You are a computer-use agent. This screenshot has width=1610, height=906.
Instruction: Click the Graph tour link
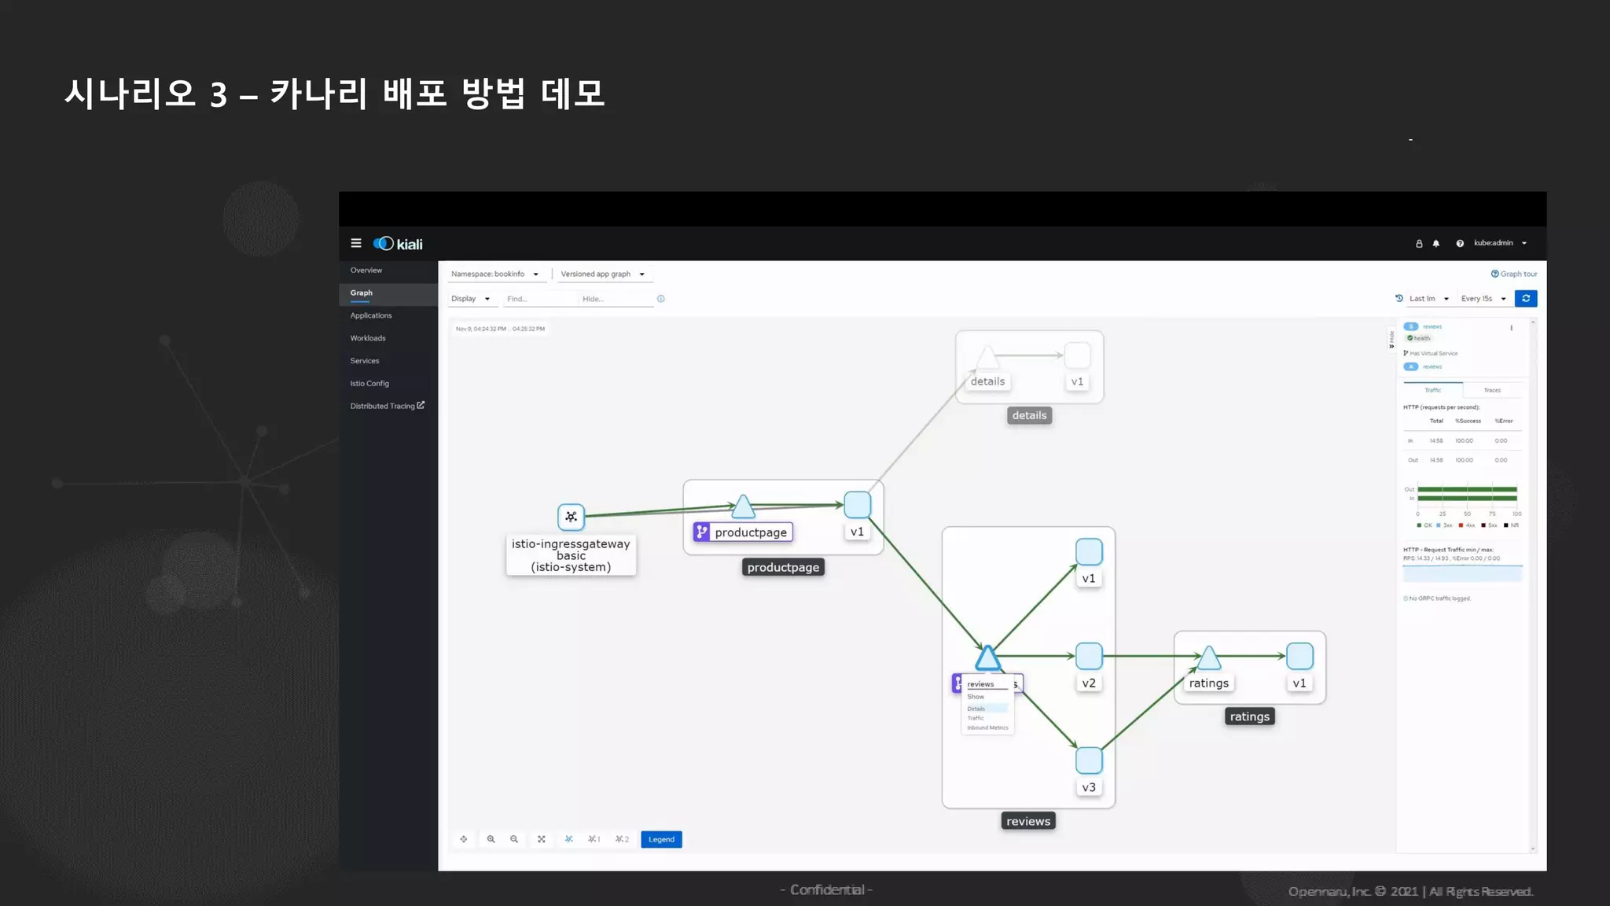coord(1514,274)
